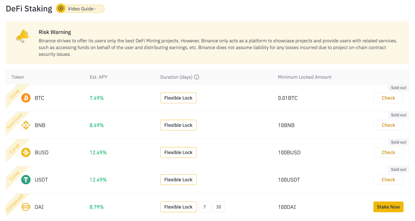This screenshot has height=221, width=415.
Task: Click the BTC token name
Action: 40,98
